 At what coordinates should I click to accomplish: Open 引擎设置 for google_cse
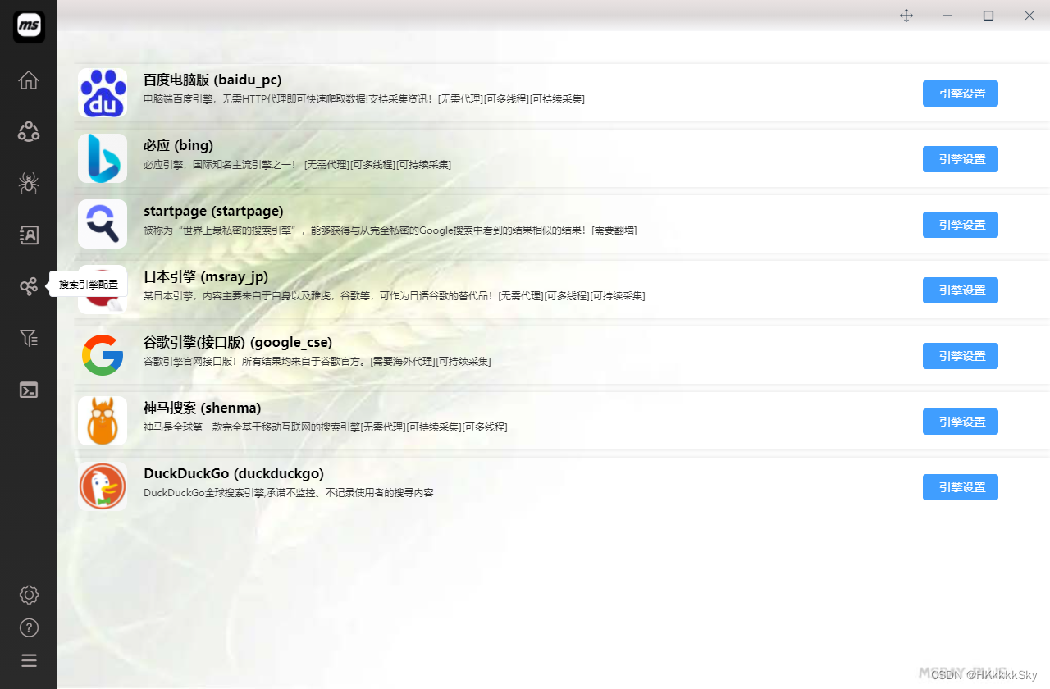point(961,356)
